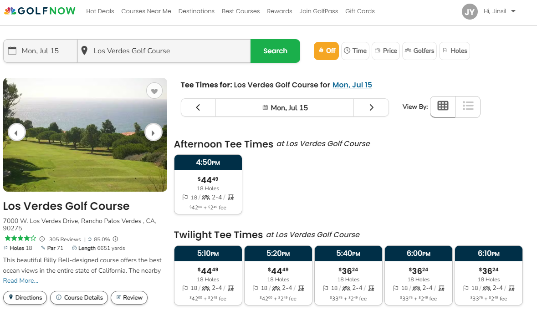Open the 305 Reviews link
Viewport: 537px width, 310px height.
point(65,239)
